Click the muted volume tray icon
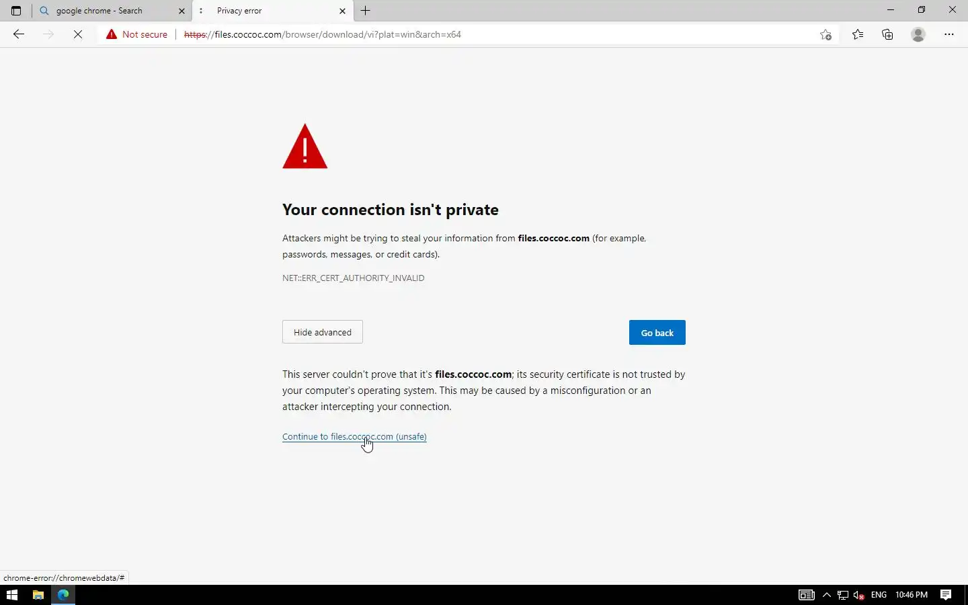Screen dimensions: 968x605 [x=859, y=595]
